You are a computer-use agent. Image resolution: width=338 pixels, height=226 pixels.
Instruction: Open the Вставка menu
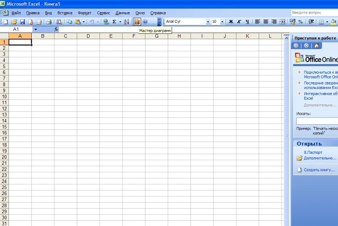coord(65,13)
